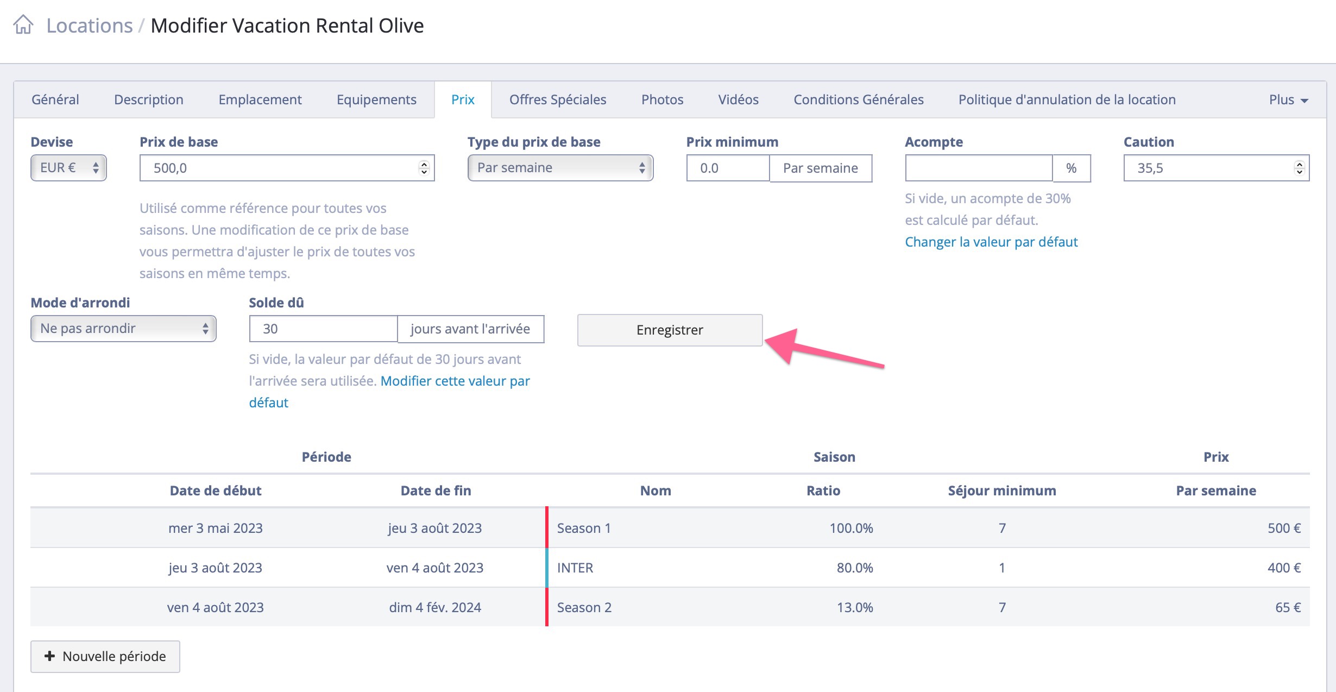Open the Photos tab

click(662, 100)
